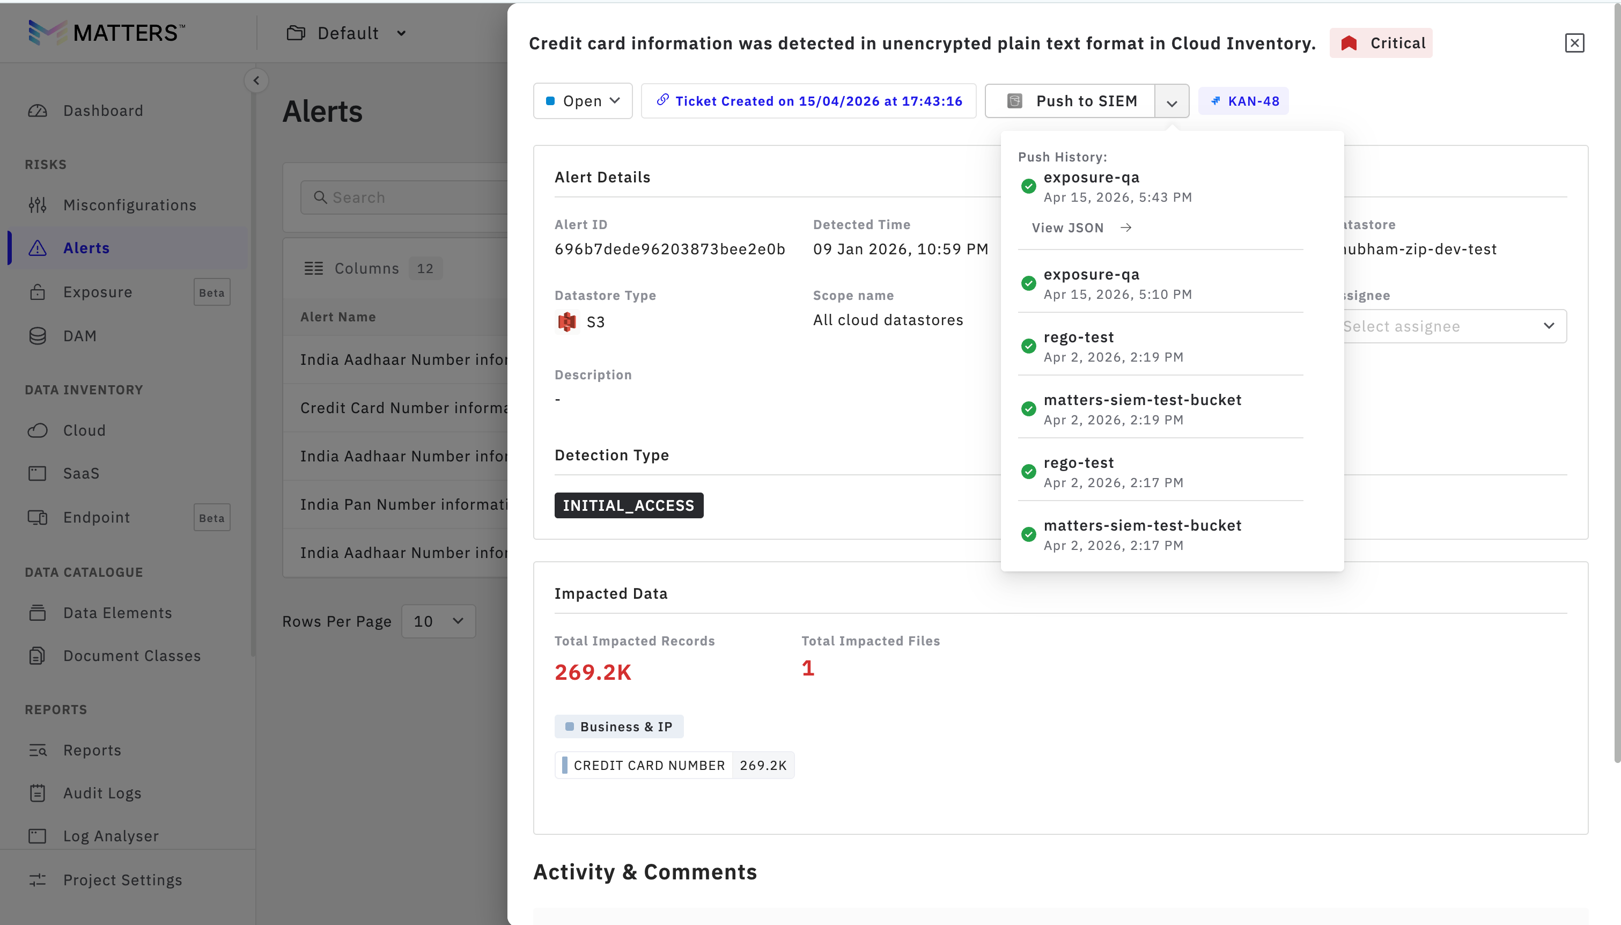Click the DAM database icon
The image size is (1621, 925).
(x=38, y=336)
